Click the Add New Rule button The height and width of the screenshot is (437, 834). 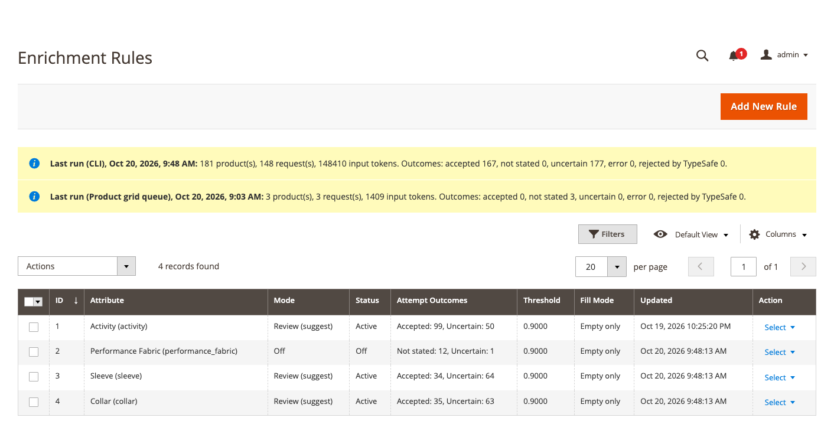pos(764,106)
